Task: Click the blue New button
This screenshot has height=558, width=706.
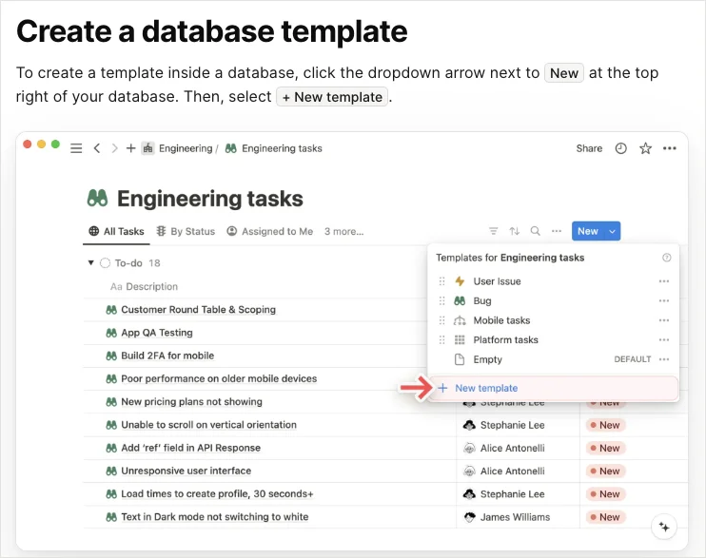Action: (588, 231)
